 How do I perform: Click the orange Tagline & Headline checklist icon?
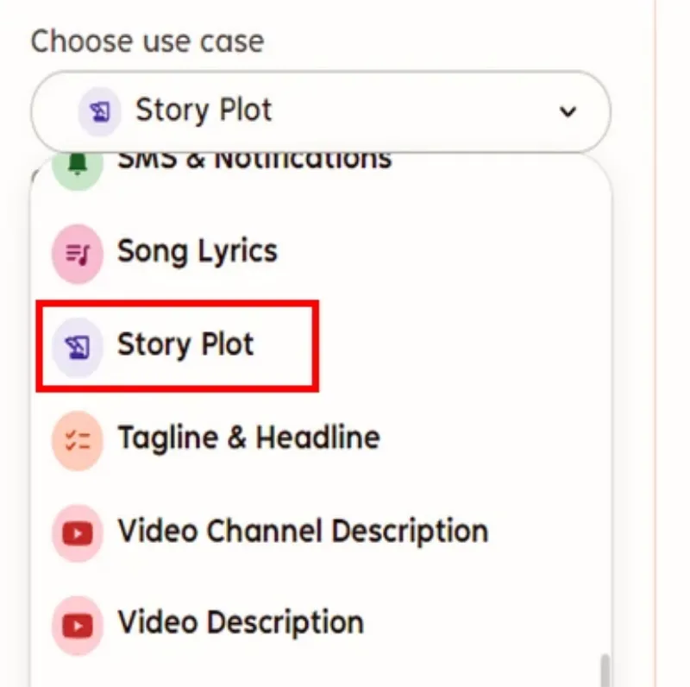pos(78,440)
